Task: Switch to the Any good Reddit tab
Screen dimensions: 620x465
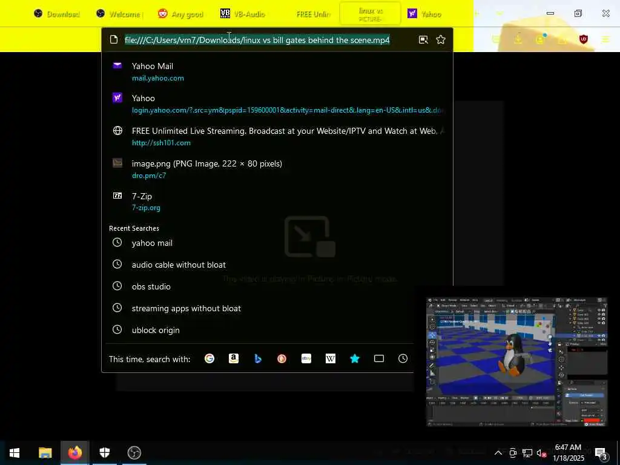Action: (x=180, y=14)
